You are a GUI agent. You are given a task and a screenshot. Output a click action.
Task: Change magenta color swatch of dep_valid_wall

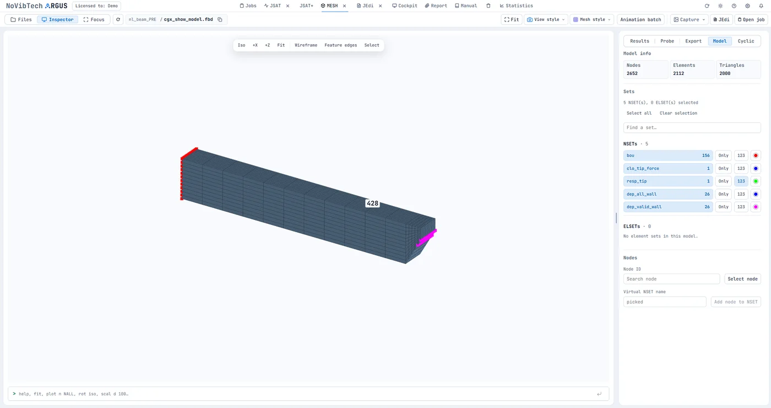pyautogui.click(x=756, y=207)
